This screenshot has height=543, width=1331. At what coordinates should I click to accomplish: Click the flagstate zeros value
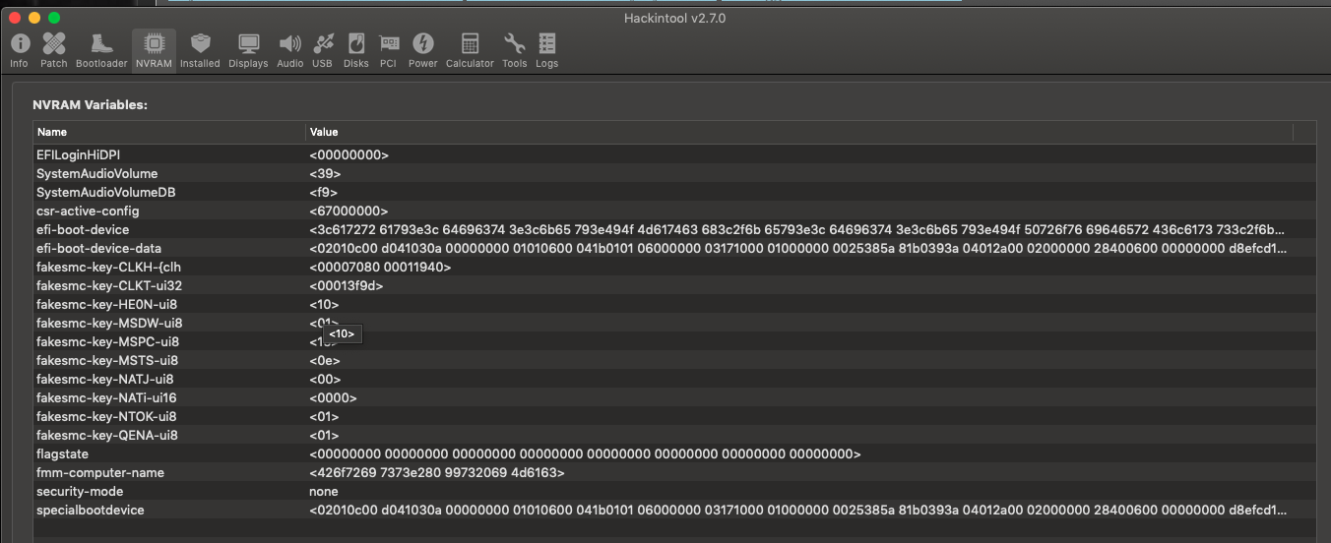point(585,454)
